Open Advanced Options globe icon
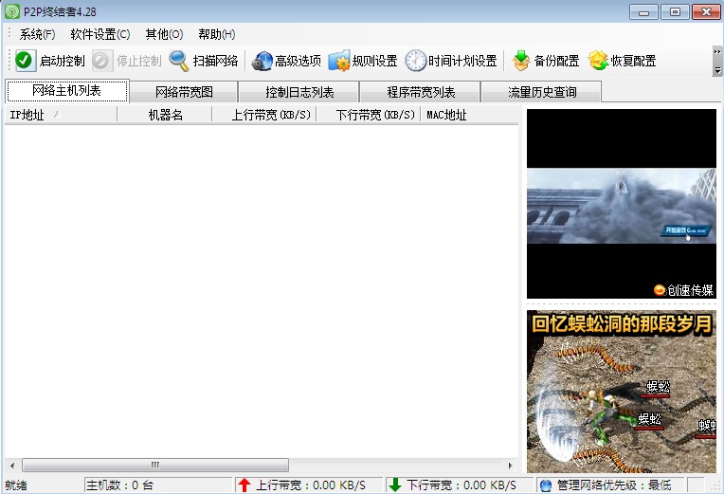 click(x=262, y=61)
